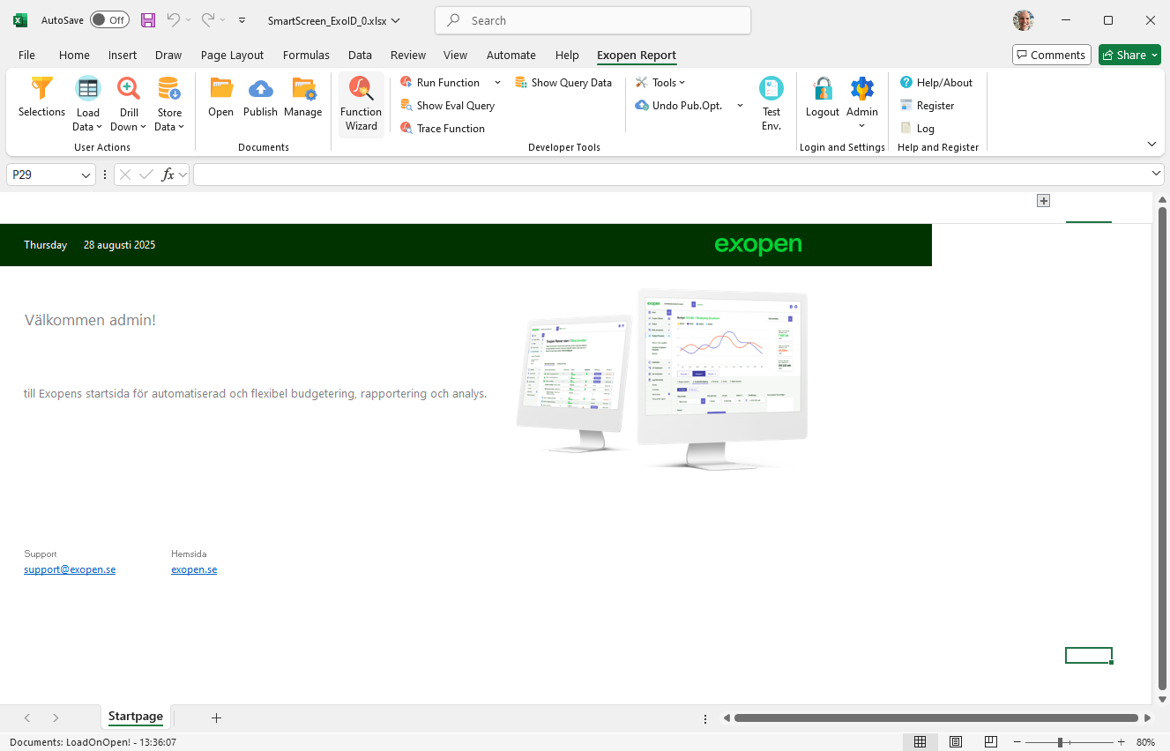Click Show Query Data
The image size is (1170, 751).
[x=570, y=83]
